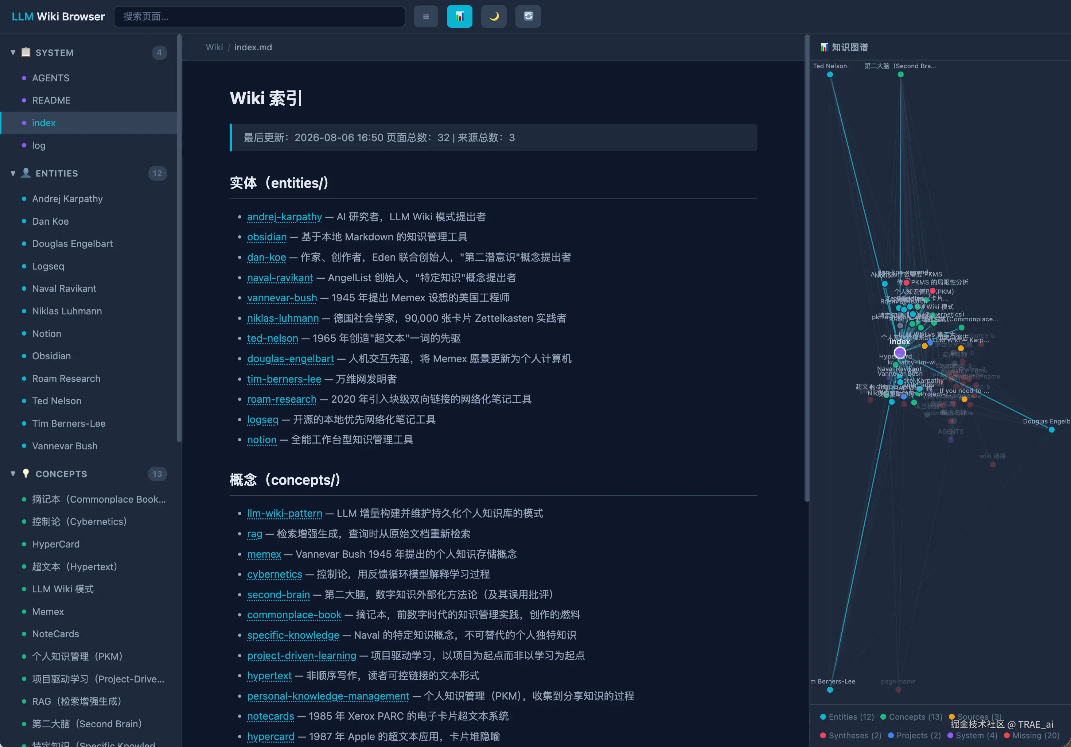Open Naval Ravikant in the sidebar

pos(89,289)
